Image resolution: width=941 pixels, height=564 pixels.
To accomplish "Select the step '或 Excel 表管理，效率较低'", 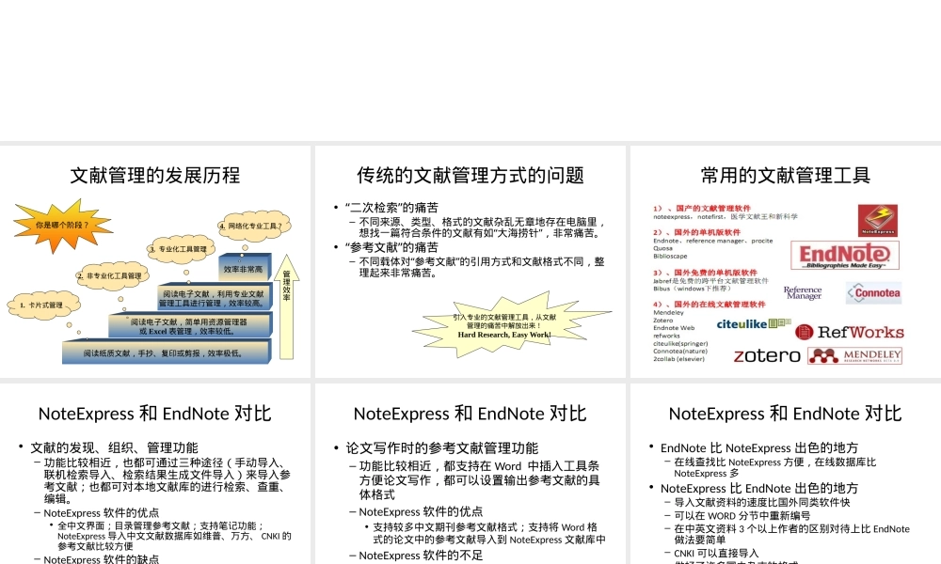I will pos(190,325).
